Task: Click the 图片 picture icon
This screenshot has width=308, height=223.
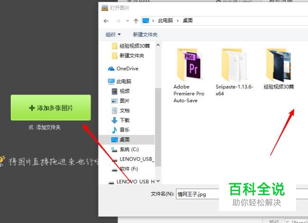Action: point(114,101)
